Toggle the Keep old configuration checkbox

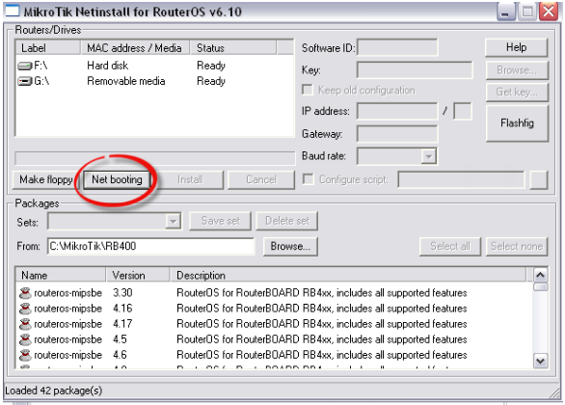coord(308,90)
